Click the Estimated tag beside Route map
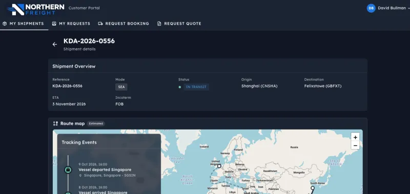 (x=96, y=123)
